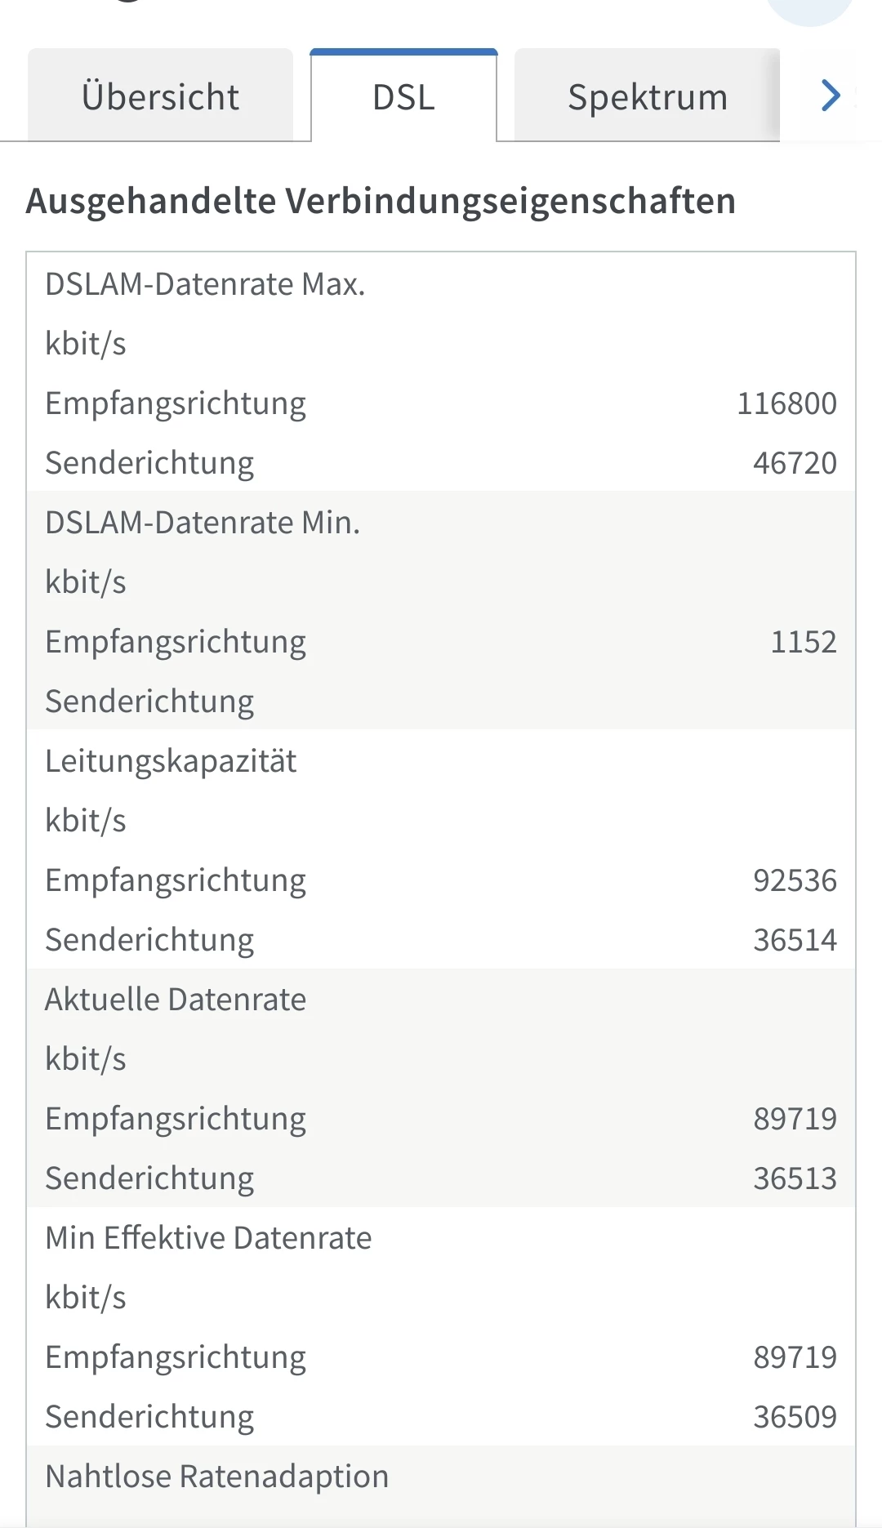Select the DSLAM min receive value 1152
882x1528 pixels.
(x=804, y=642)
